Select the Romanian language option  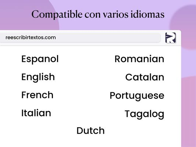[139, 59]
